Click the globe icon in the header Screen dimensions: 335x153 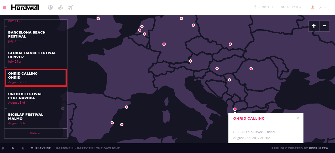pos(50,7)
